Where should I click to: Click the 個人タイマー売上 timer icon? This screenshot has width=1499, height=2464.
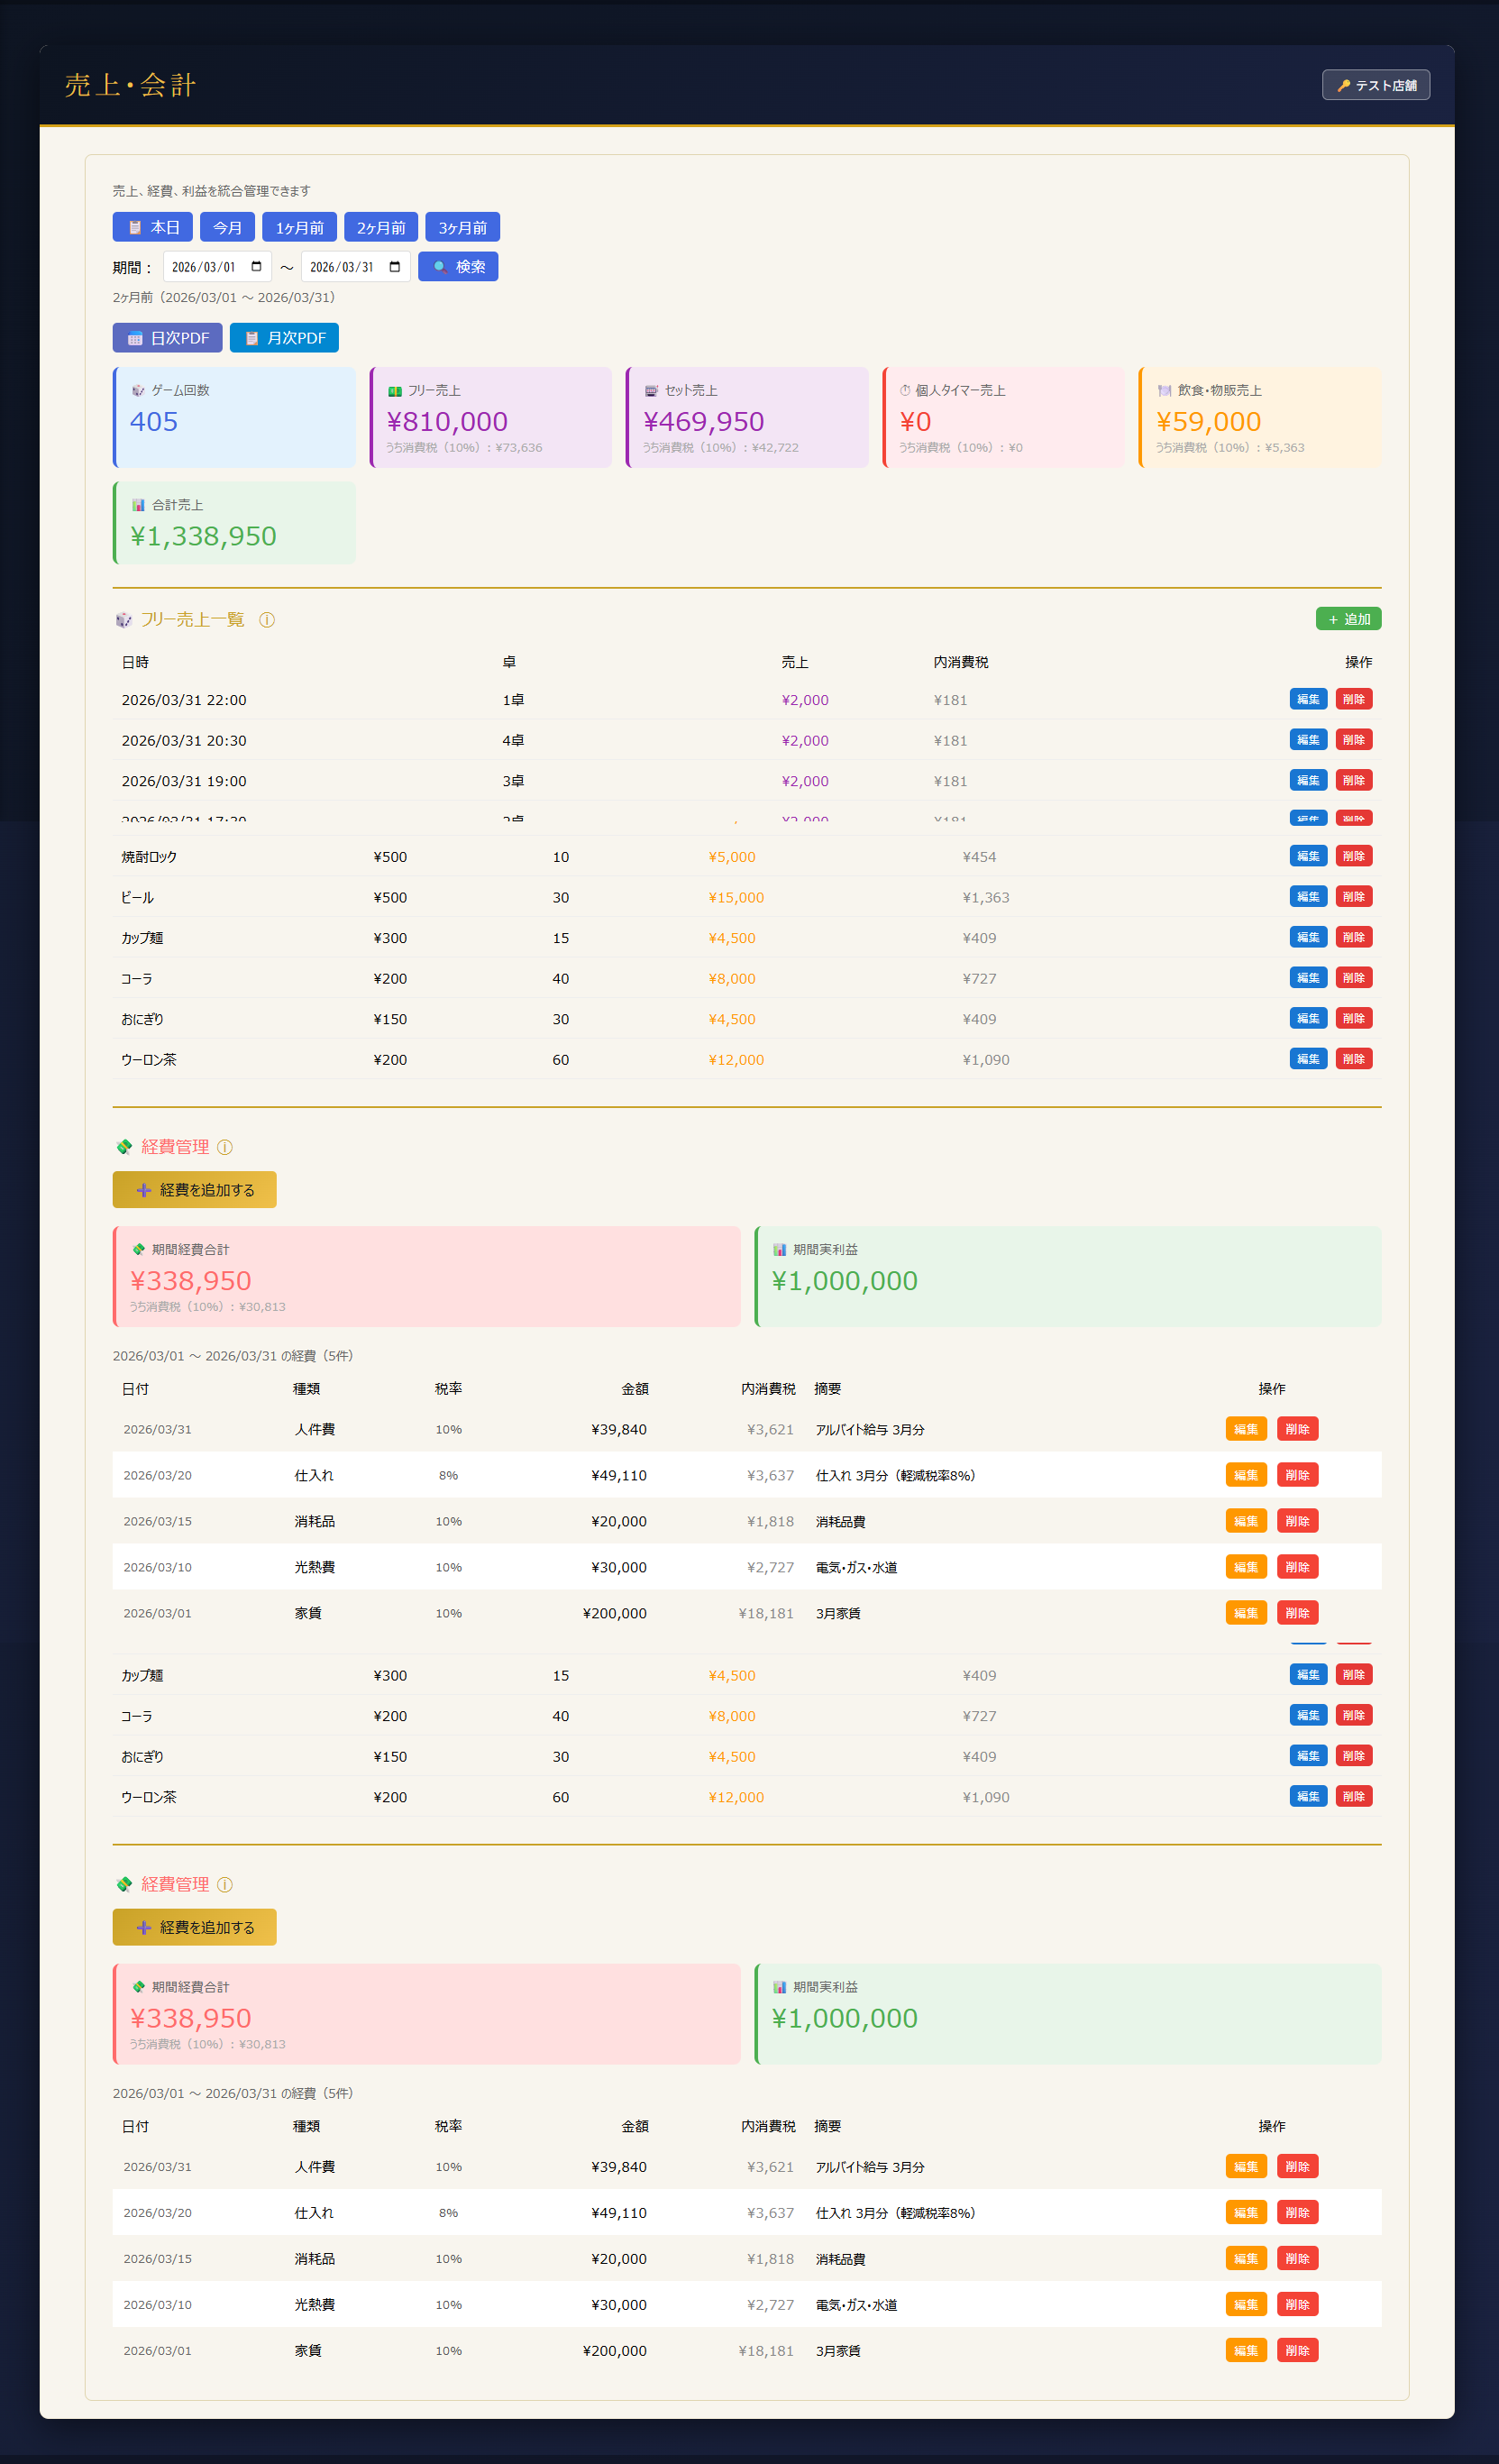(905, 391)
